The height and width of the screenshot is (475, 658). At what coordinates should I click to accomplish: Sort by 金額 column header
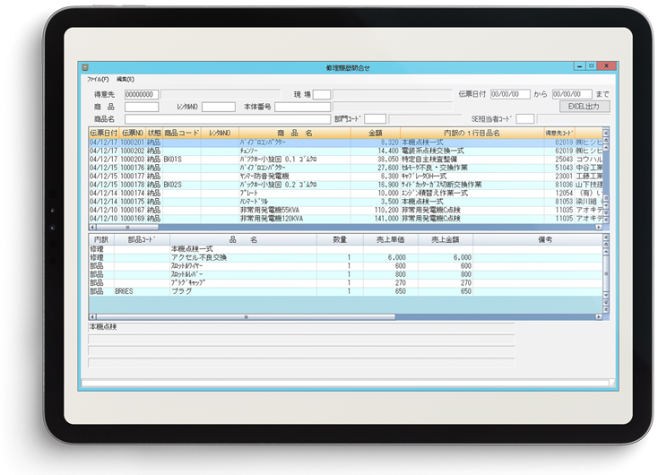[375, 133]
